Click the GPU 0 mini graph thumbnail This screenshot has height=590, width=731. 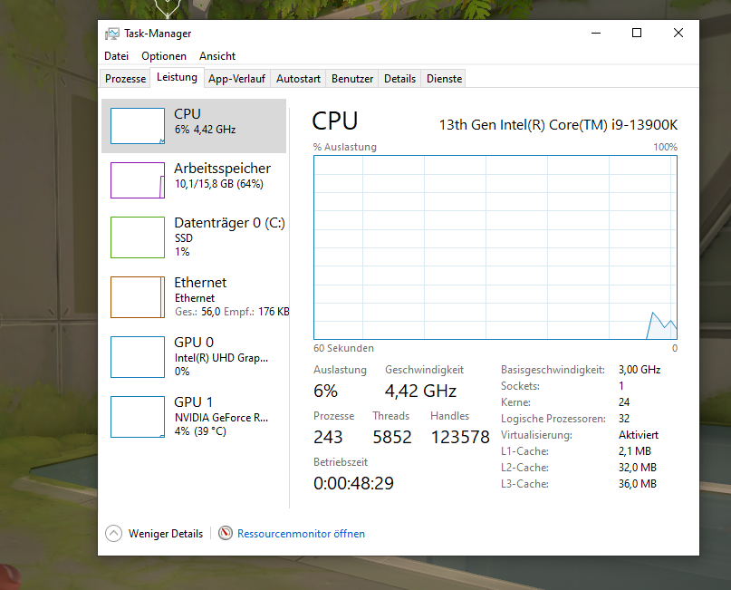138,357
